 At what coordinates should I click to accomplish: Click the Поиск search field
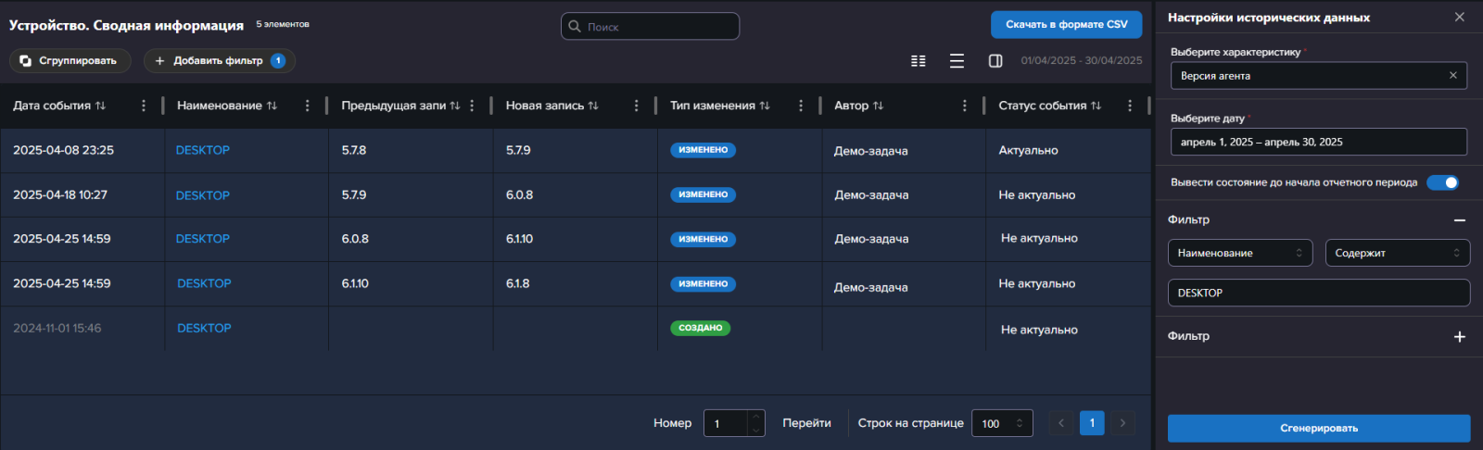(x=650, y=26)
